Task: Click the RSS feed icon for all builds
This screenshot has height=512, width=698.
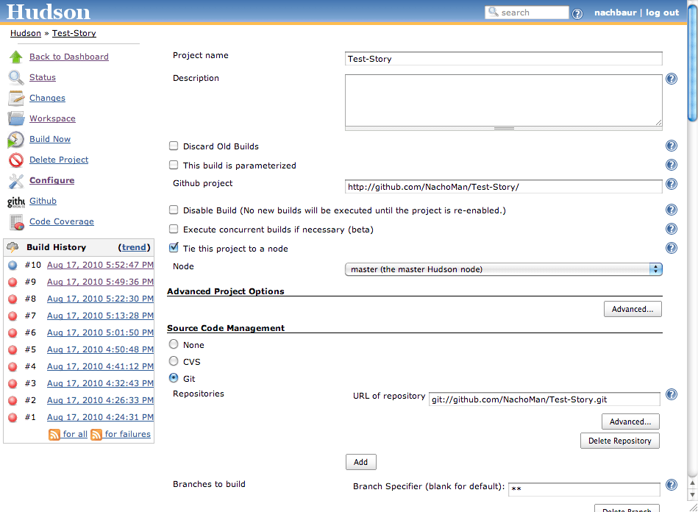Action: [54, 435]
